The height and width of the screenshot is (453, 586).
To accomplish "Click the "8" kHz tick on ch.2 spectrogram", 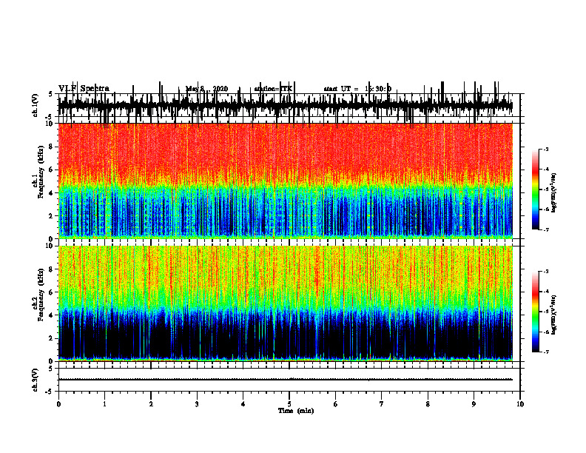I will point(51,269).
